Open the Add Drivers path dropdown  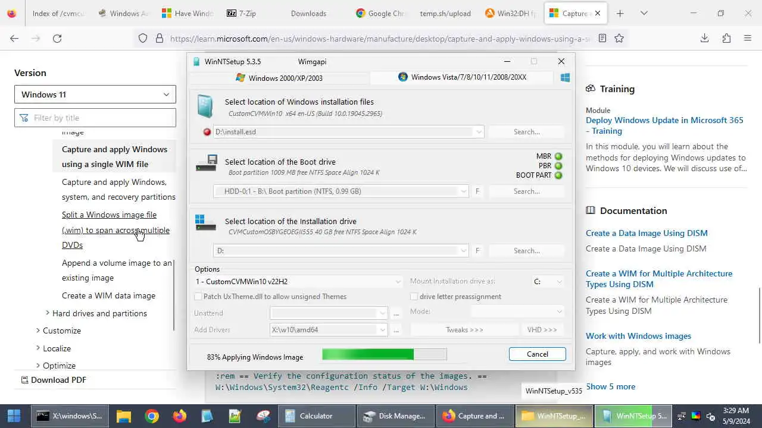(383, 330)
